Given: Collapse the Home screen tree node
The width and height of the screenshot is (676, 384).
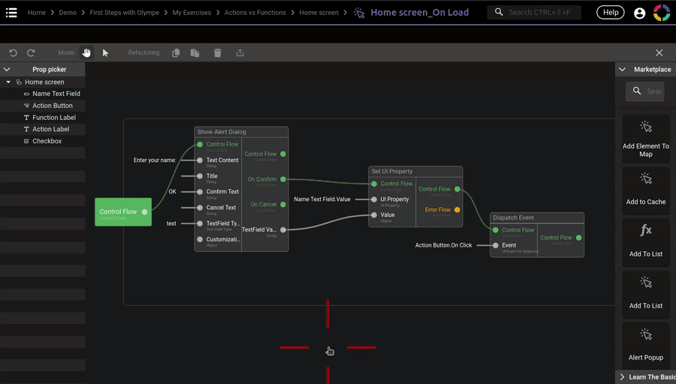Looking at the screenshot, I should click(8, 82).
